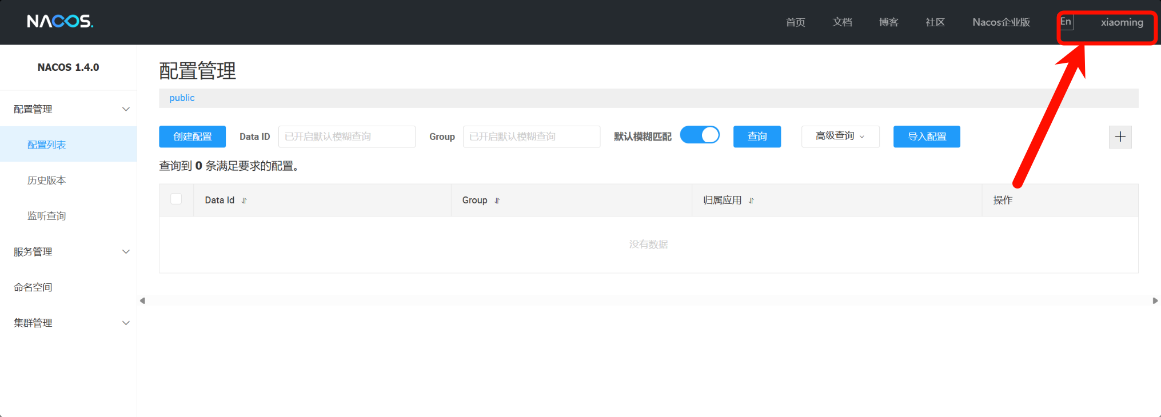Click the plus icon to add config

(1120, 137)
